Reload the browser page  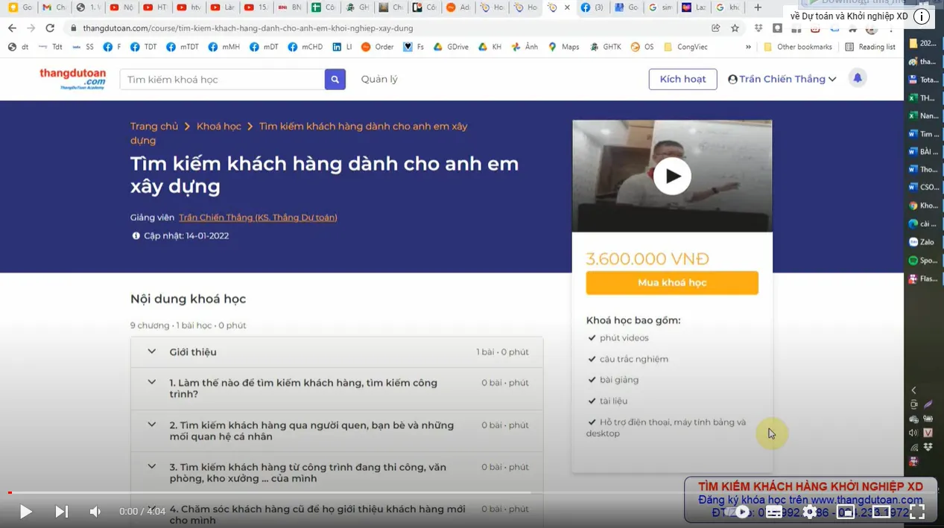[50, 28]
